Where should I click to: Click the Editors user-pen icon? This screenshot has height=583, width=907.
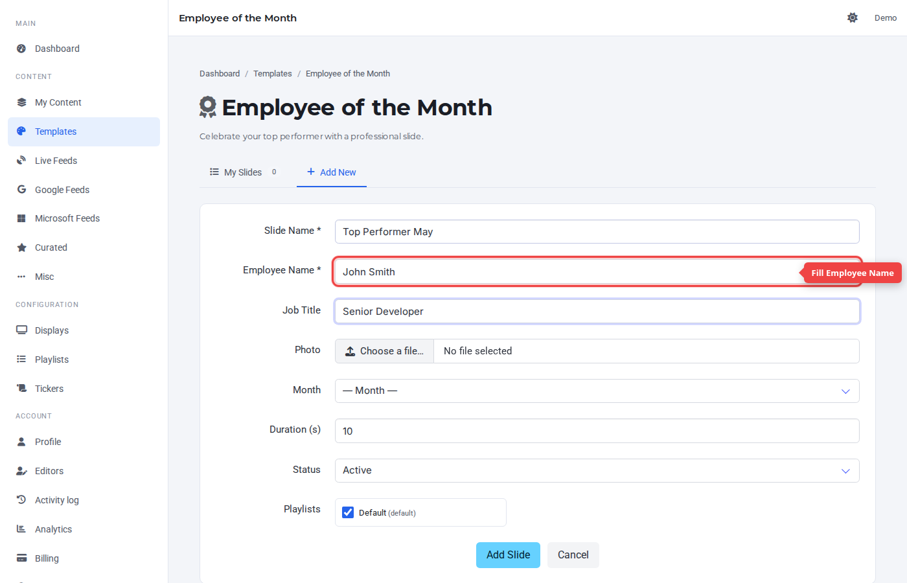pyautogui.click(x=21, y=471)
